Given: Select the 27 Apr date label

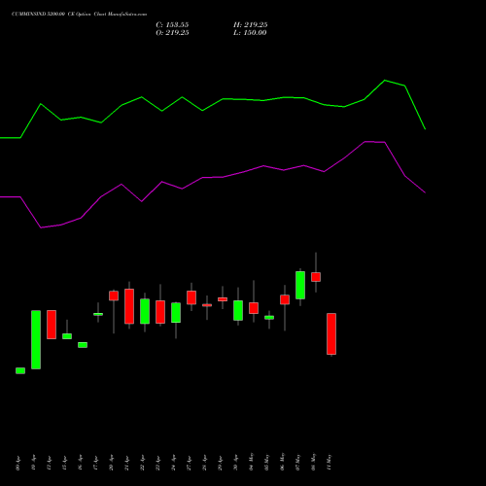Looking at the screenshot, I should click(x=189, y=464).
